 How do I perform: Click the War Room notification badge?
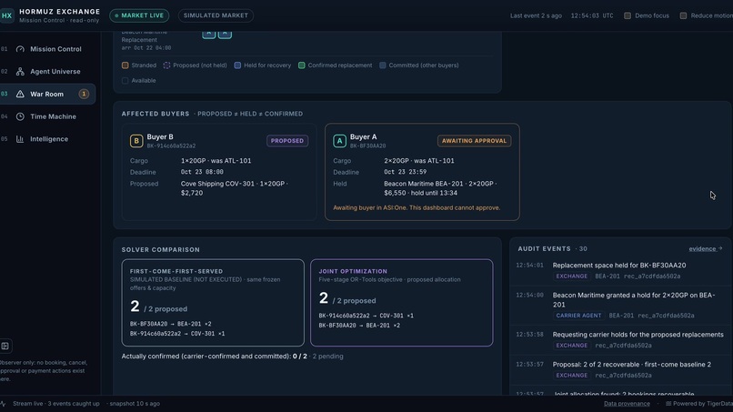[x=84, y=94]
